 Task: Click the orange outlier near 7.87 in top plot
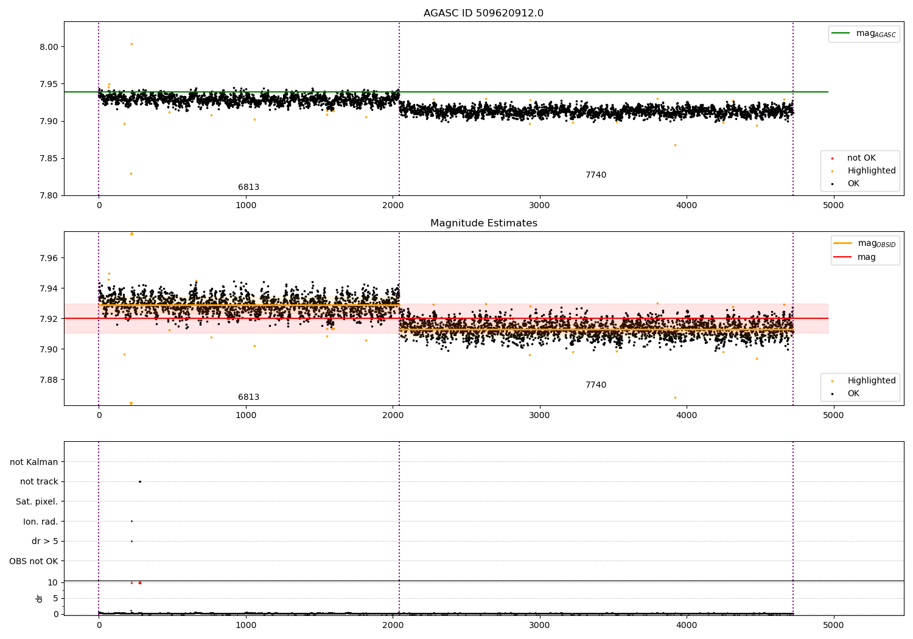point(675,145)
